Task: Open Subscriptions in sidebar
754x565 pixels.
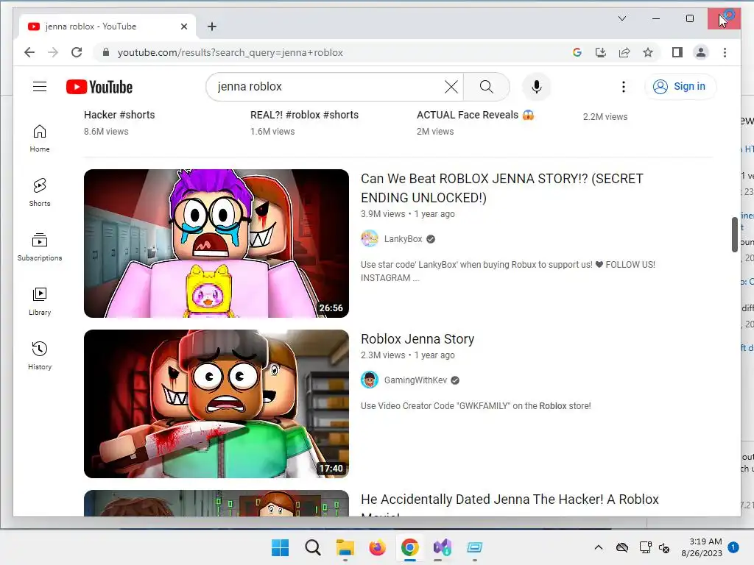Action: coord(40,247)
